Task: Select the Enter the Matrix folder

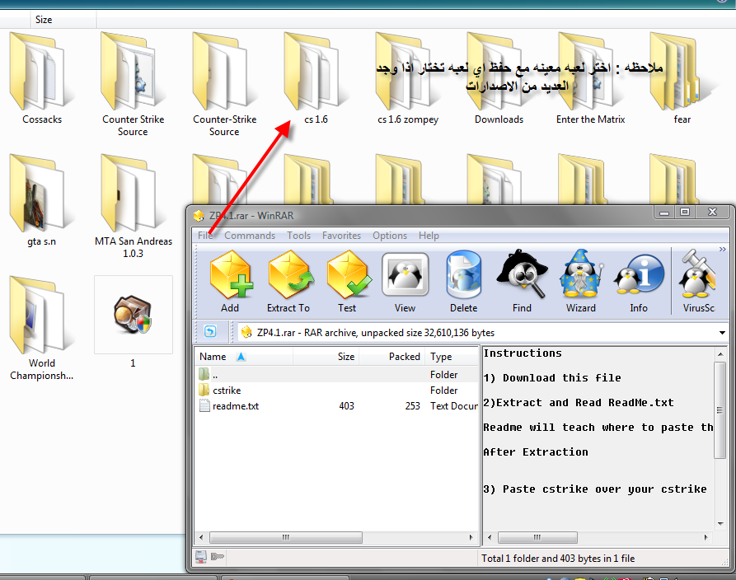Action: tap(590, 78)
